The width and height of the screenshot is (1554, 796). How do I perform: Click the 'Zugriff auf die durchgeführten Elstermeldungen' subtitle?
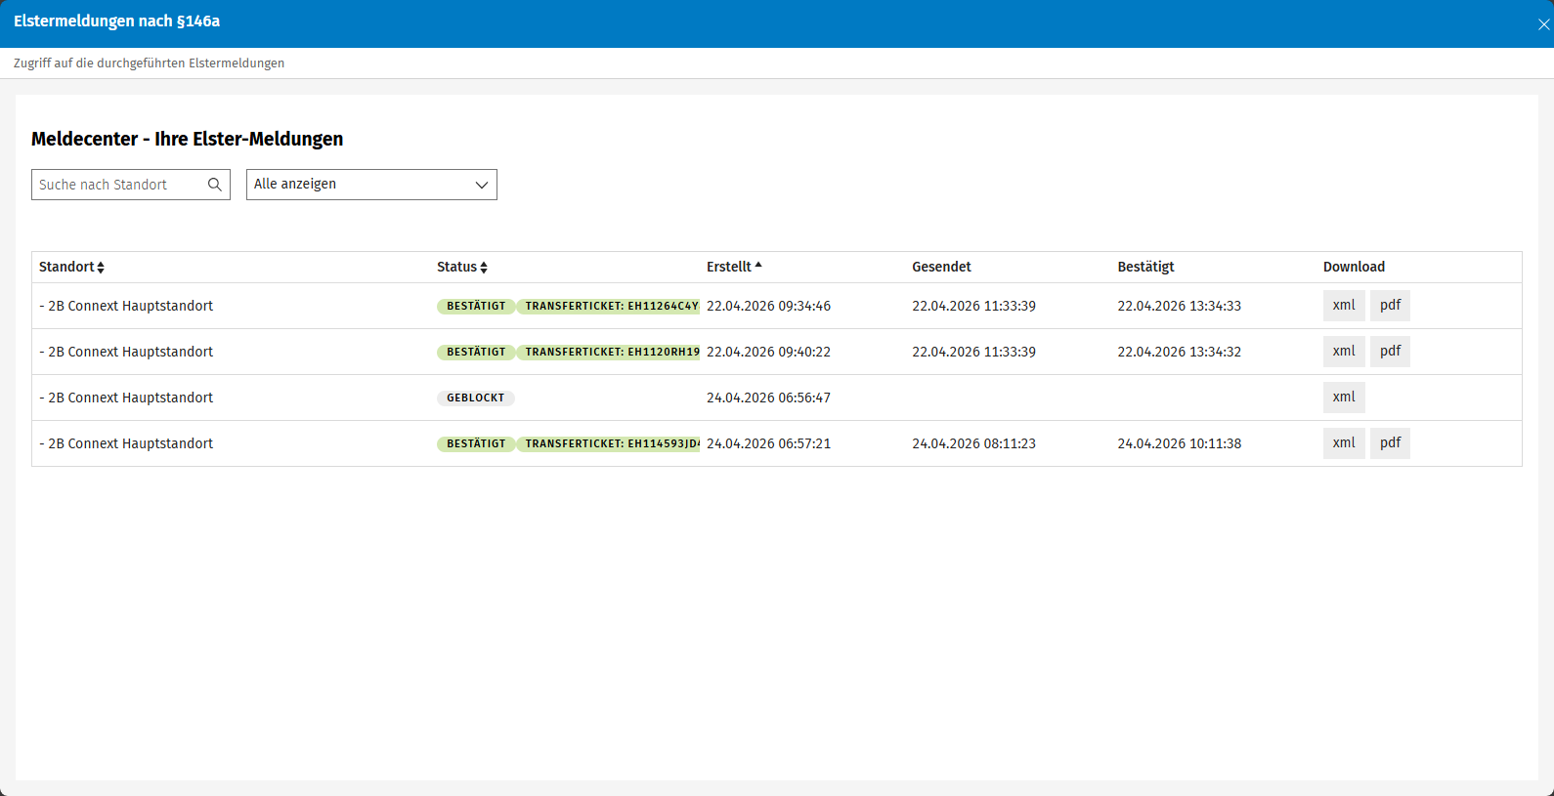pyautogui.click(x=149, y=63)
